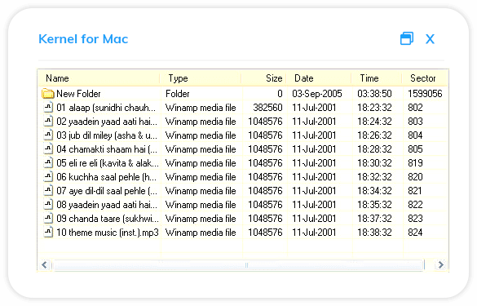
Task: Click sector value 804
Action: tap(415, 135)
